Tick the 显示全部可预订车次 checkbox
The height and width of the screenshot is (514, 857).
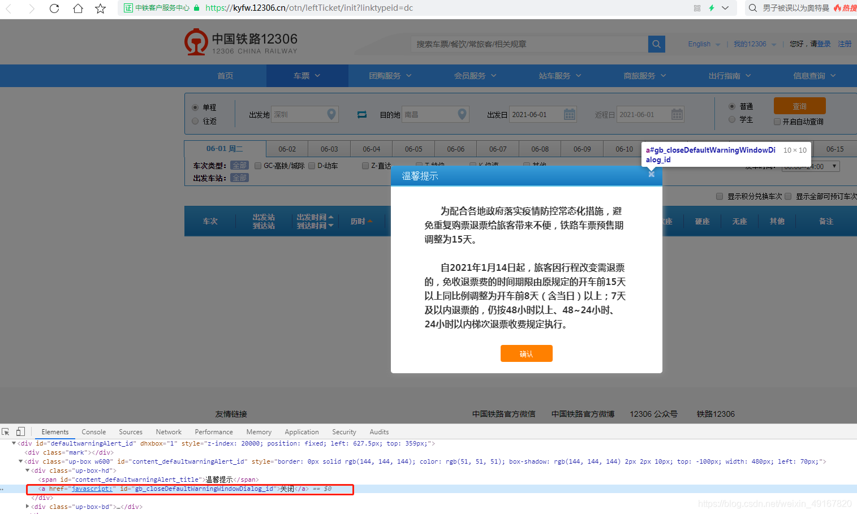[788, 196]
